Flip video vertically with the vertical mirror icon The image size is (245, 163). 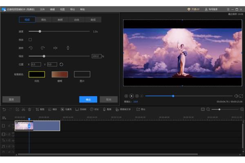coord(68,48)
